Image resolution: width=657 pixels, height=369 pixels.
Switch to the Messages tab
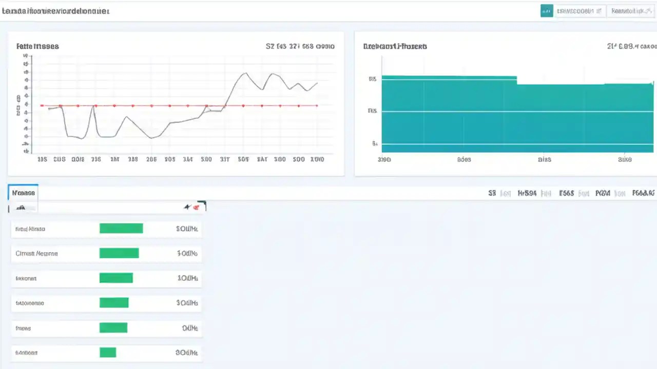tap(23, 193)
